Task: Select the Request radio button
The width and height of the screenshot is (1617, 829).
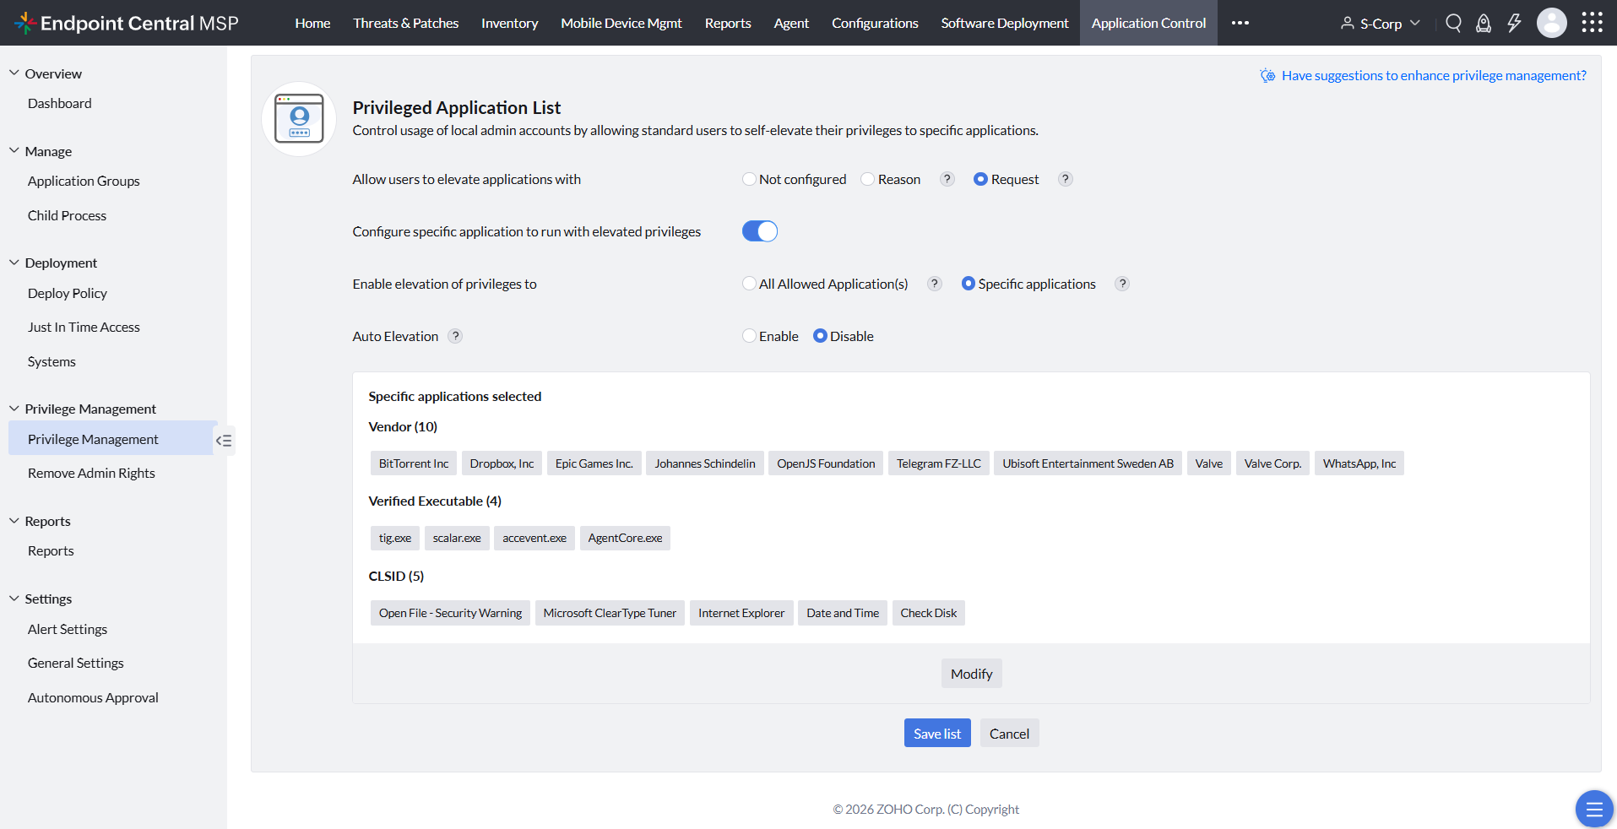Action: 980,179
